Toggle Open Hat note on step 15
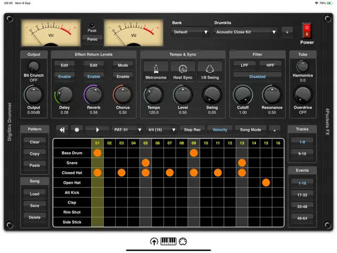 click(x=266, y=183)
